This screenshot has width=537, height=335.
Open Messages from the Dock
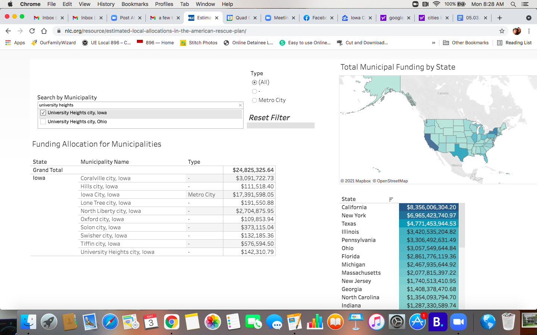pos(274,322)
